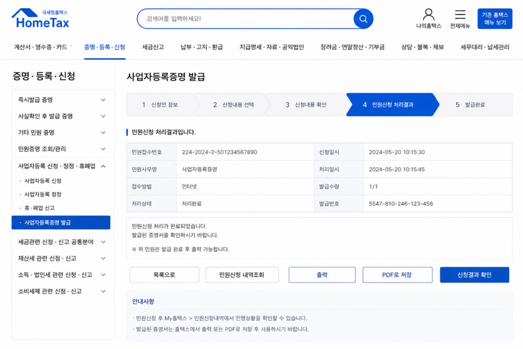Open 계산서·영수증·카드 menu
This screenshot has height=349, width=523.
pos(41,47)
